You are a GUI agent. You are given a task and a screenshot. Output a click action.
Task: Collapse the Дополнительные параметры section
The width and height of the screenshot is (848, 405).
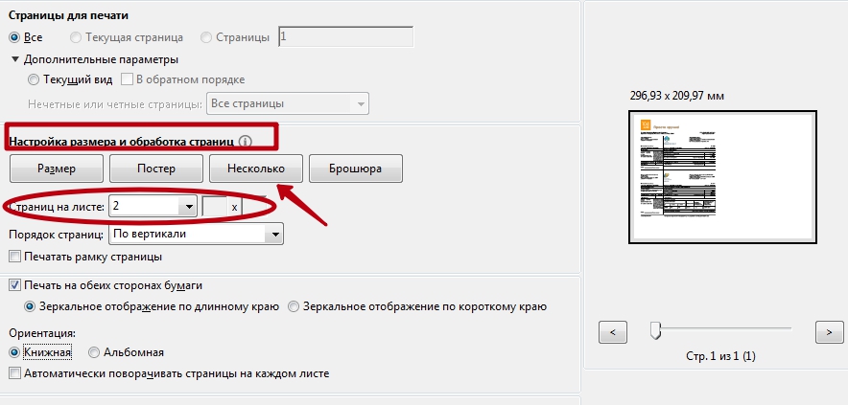click(14, 59)
